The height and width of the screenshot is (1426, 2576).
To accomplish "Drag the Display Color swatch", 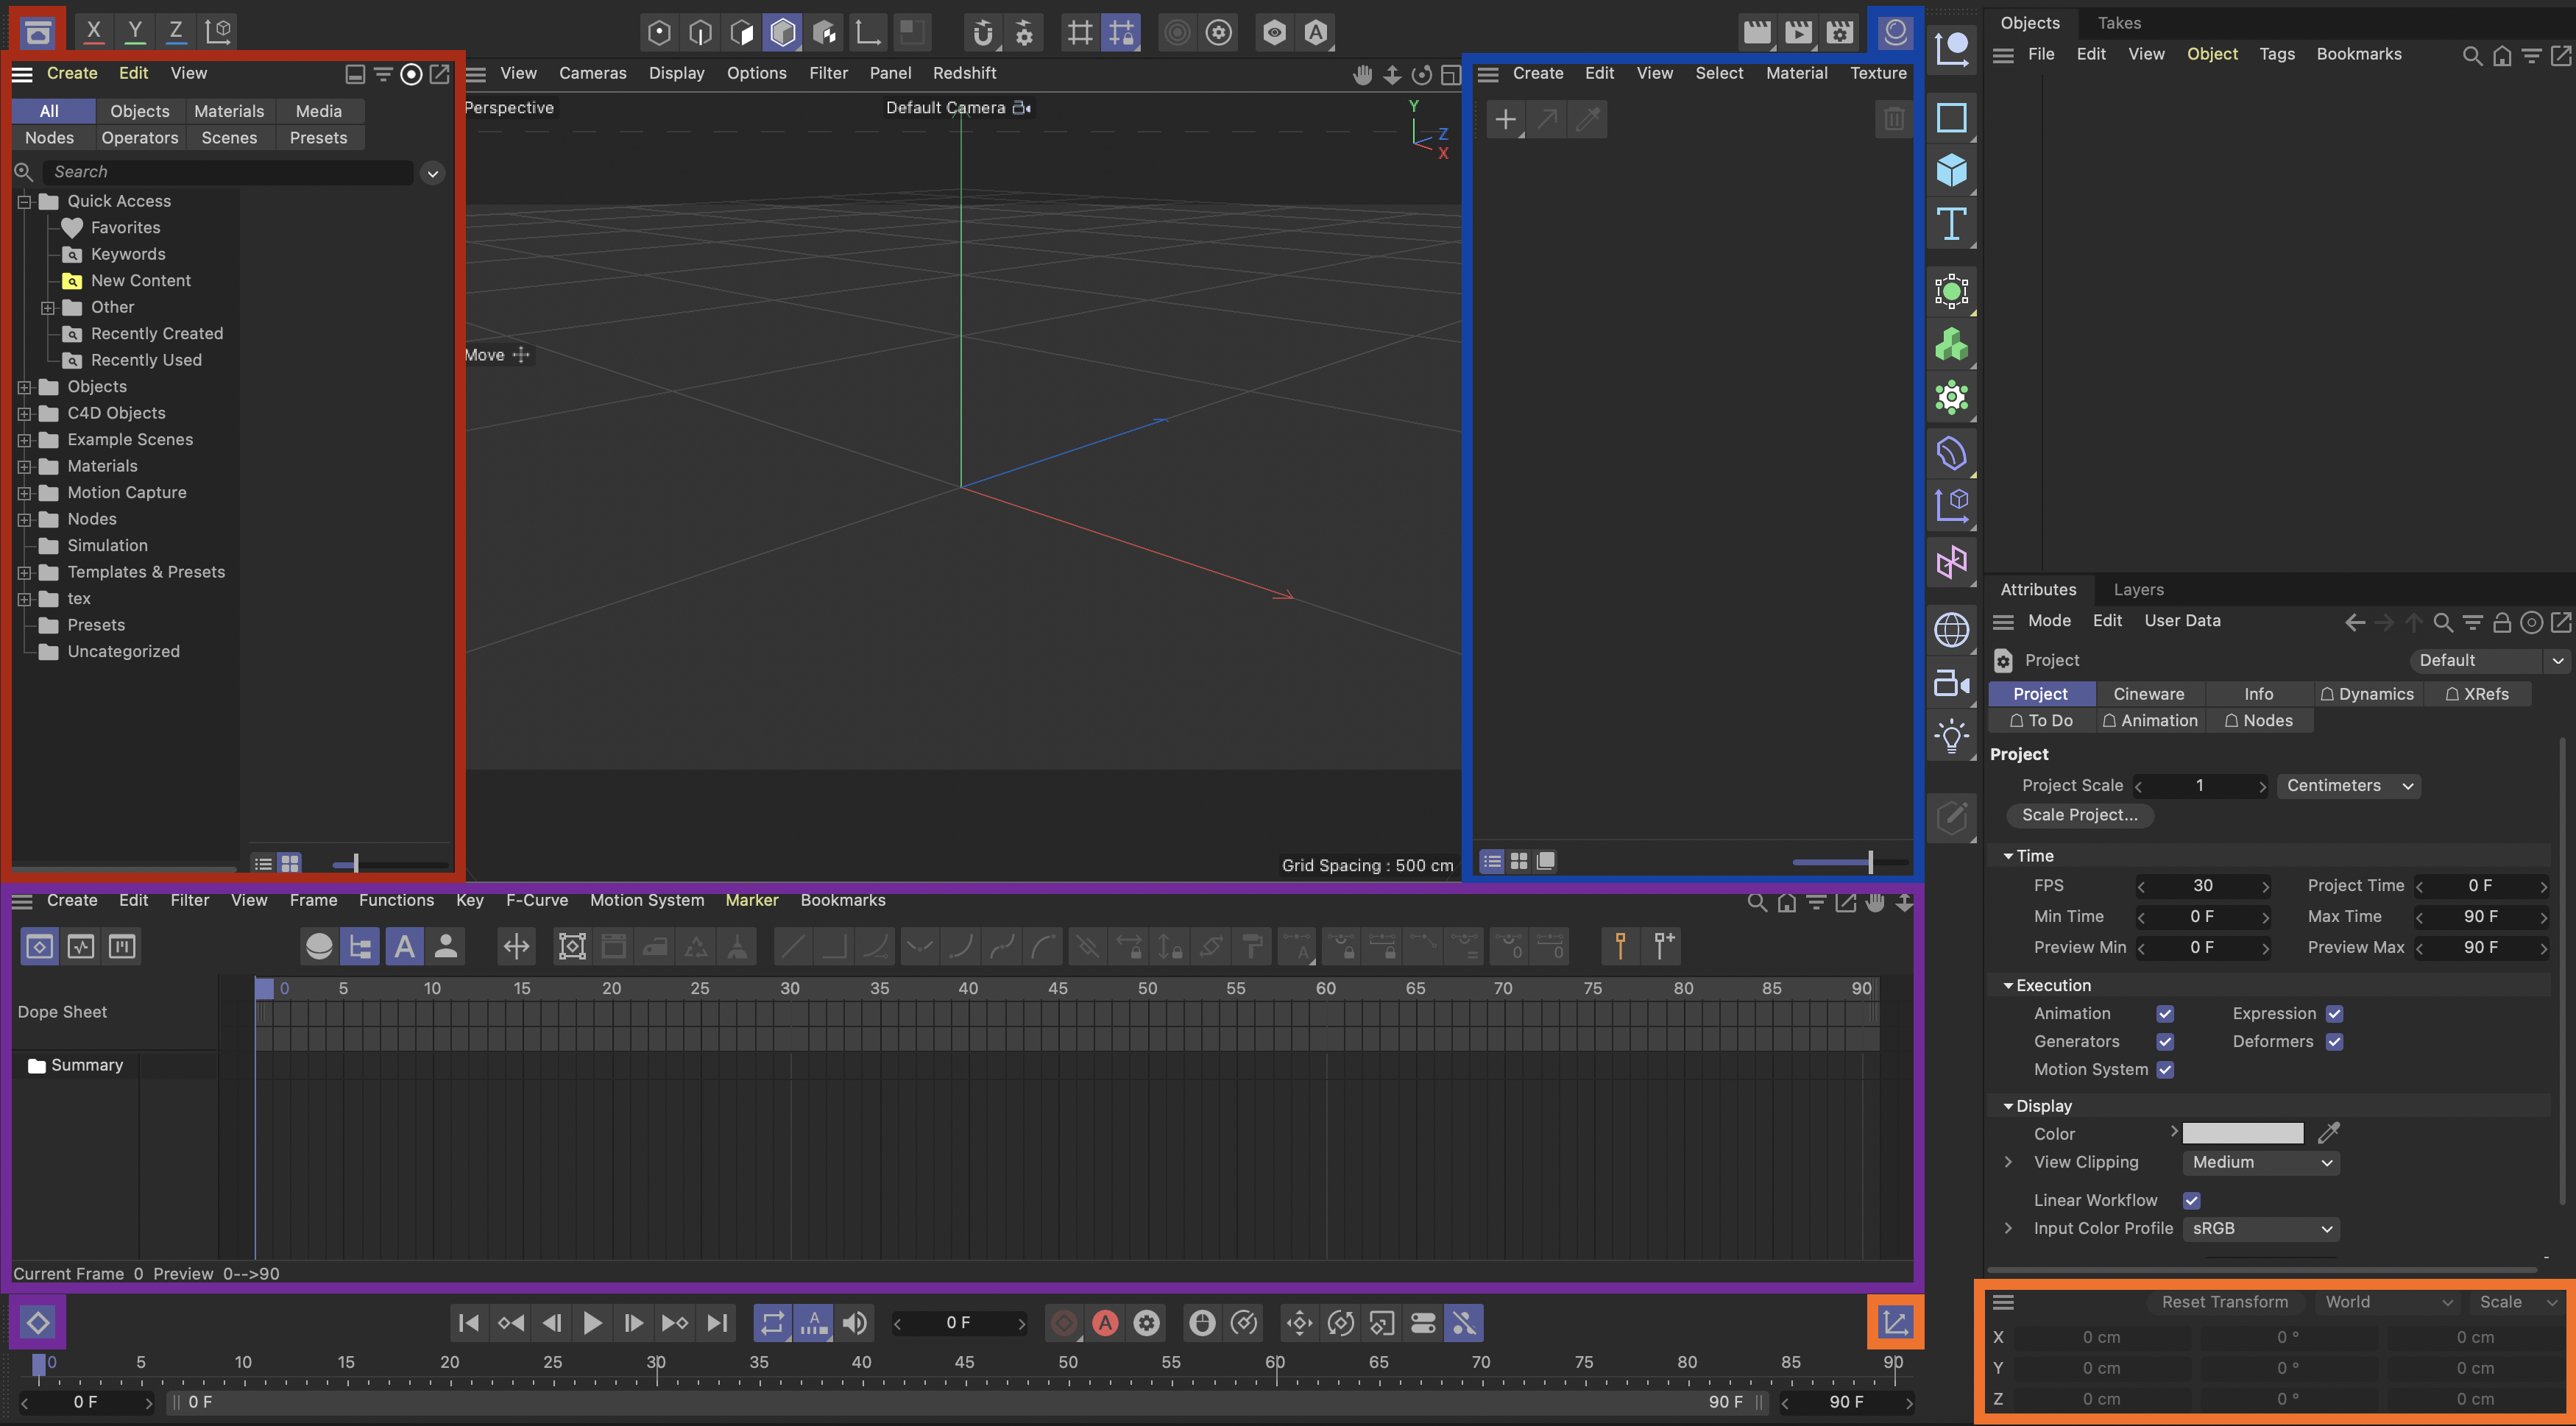I will coord(2243,1132).
